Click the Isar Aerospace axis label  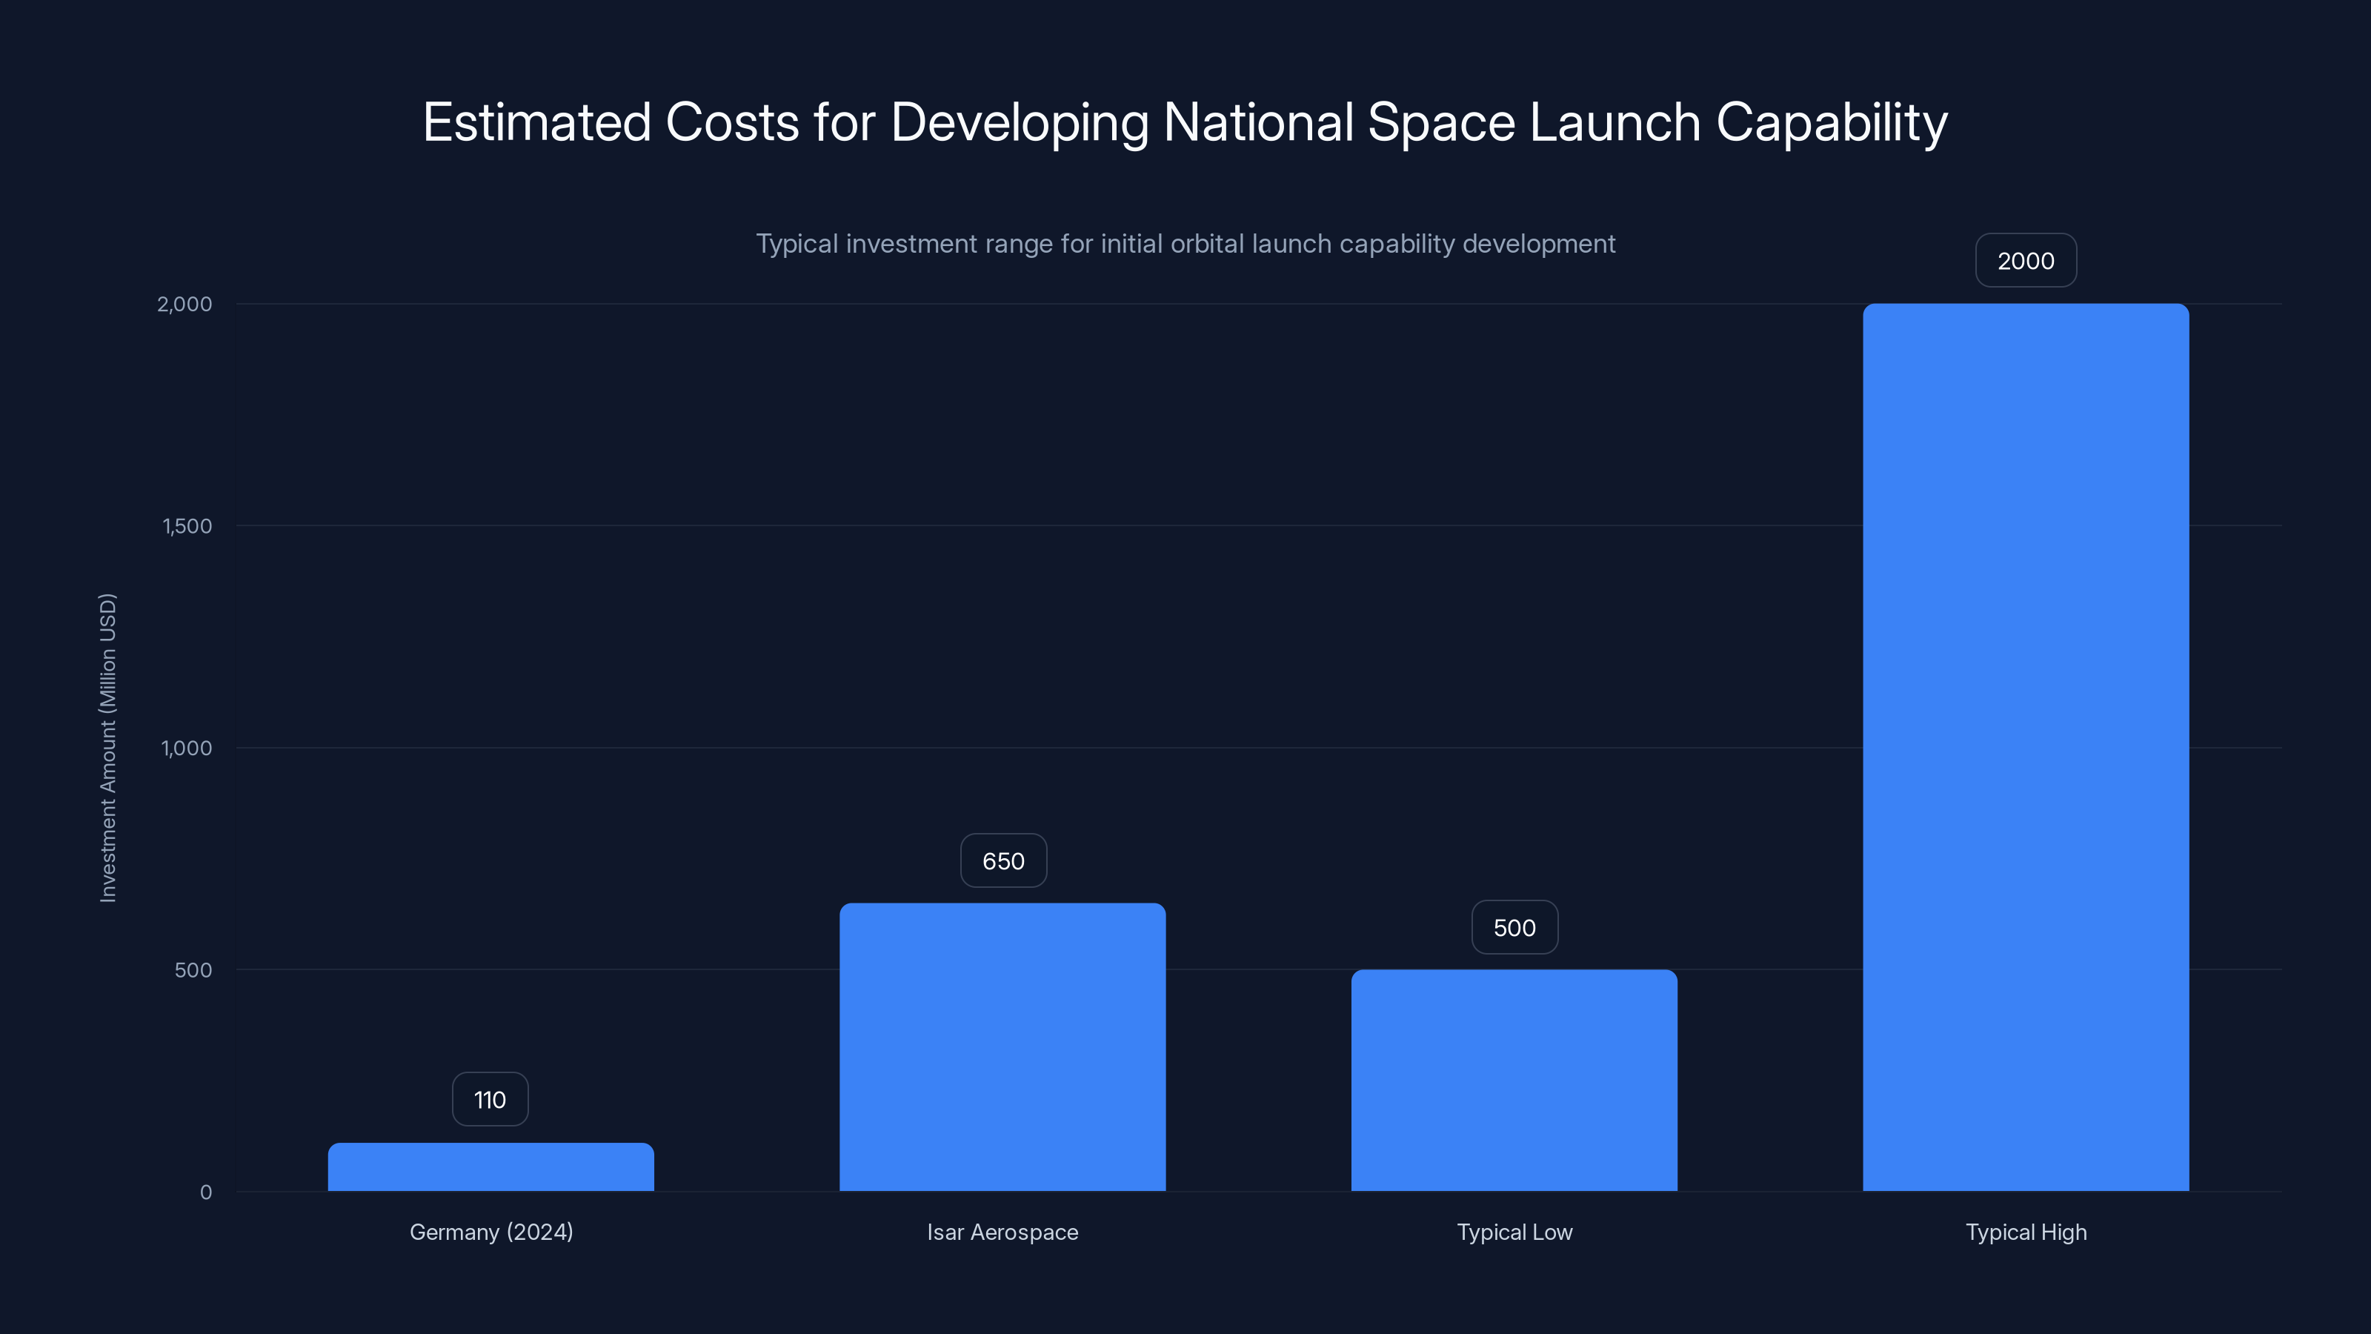[1002, 1232]
